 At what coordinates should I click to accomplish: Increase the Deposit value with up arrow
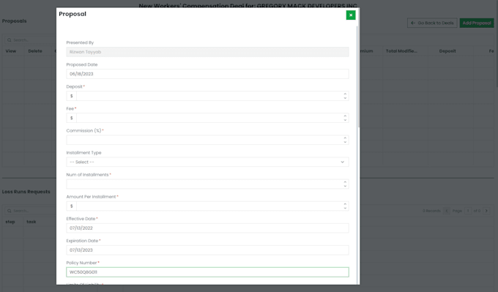[x=345, y=94]
